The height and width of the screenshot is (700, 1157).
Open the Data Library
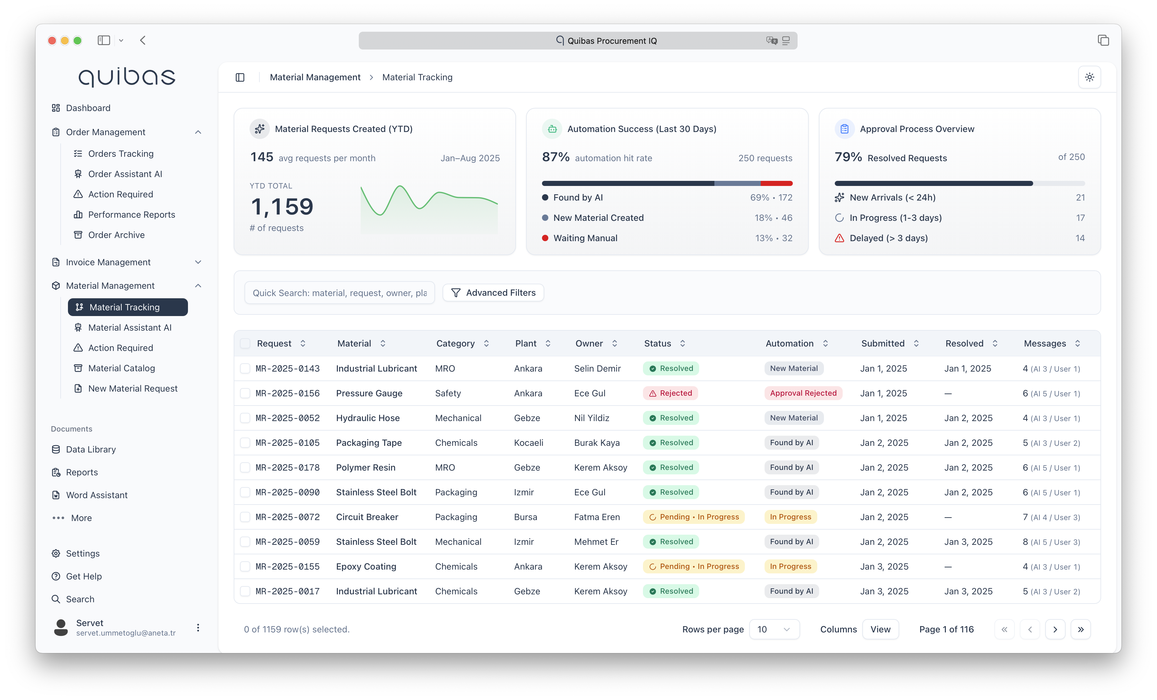coord(90,449)
